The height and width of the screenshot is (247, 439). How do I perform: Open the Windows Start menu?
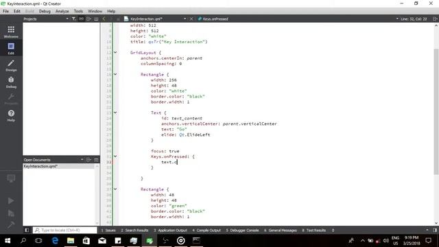[8, 241]
